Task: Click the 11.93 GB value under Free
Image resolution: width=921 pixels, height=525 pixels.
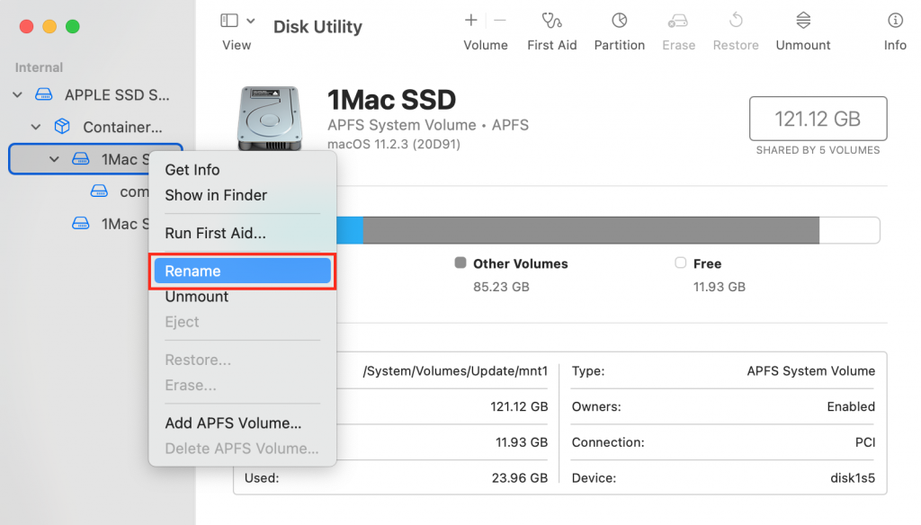Action: (719, 287)
